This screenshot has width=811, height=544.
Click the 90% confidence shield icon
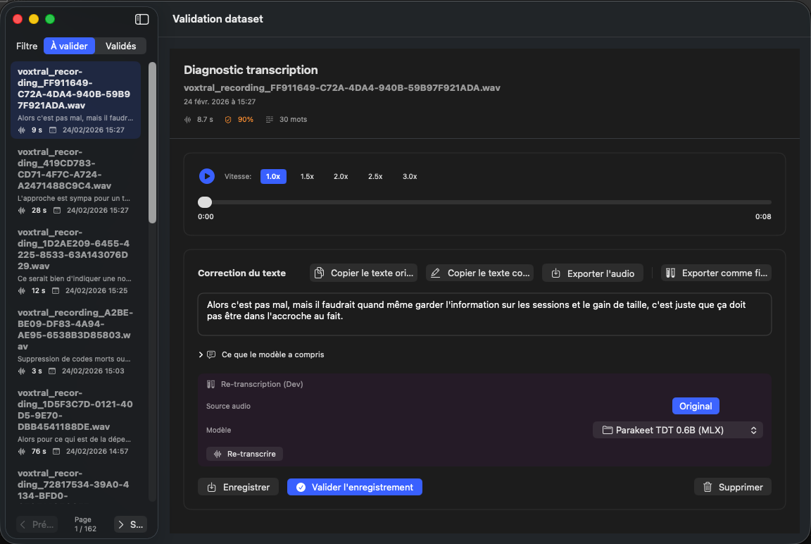(x=228, y=120)
